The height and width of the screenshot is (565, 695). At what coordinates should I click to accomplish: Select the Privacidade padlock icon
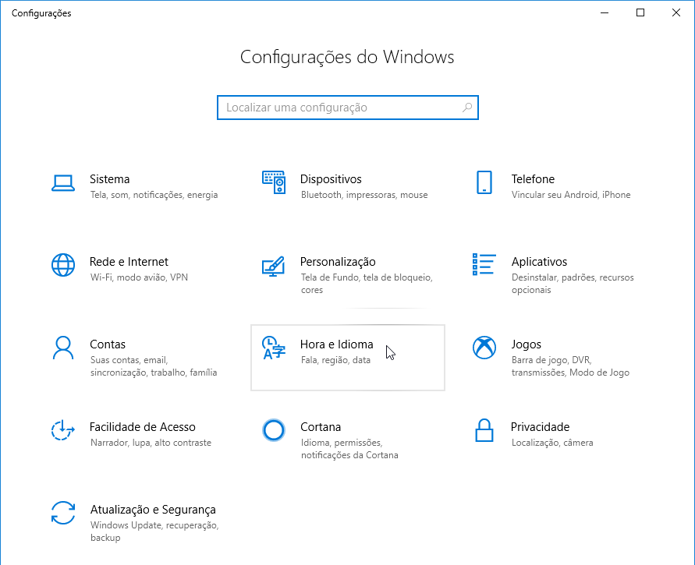click(x=484, y=430)
